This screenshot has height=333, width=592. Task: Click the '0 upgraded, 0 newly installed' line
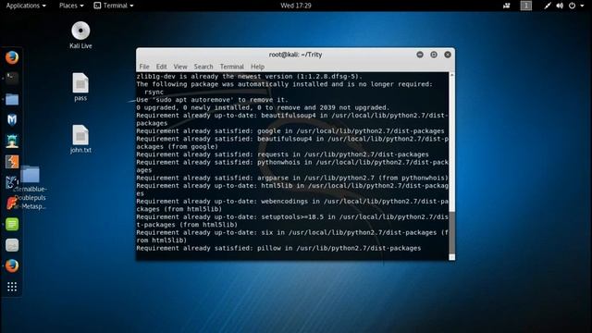pos(263,107)
